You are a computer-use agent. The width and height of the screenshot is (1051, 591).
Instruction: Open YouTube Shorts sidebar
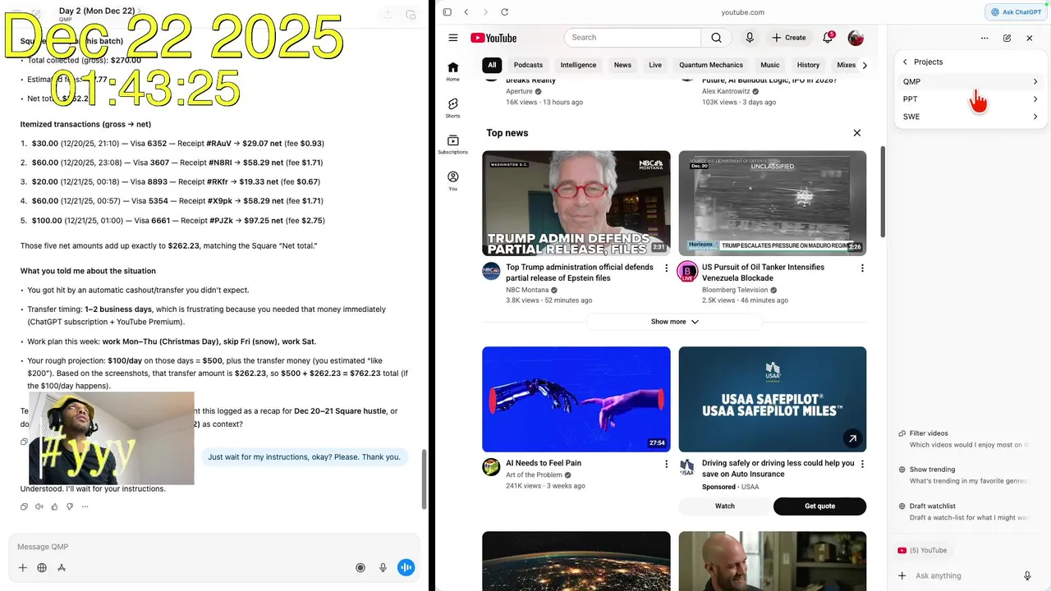452,108
